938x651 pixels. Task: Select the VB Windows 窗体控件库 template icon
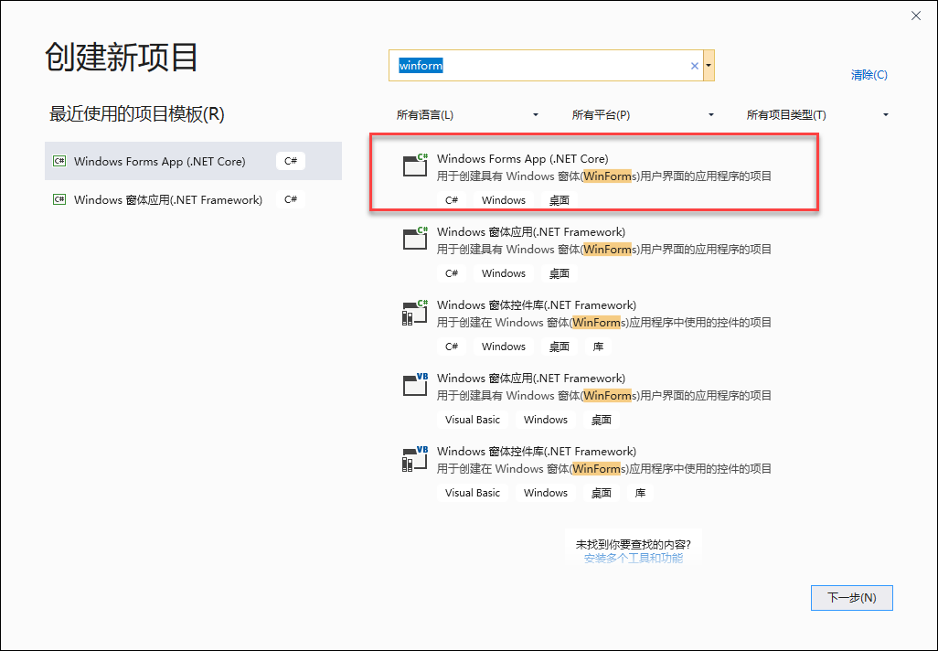(x=415, y=458)
